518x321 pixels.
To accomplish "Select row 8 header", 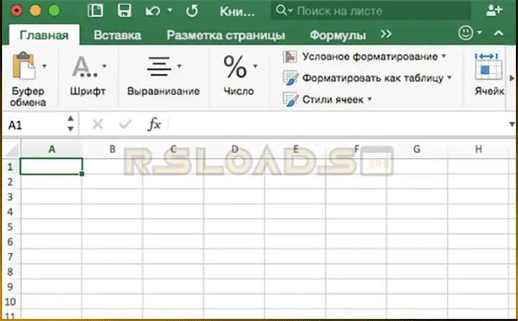I will 10,272.
